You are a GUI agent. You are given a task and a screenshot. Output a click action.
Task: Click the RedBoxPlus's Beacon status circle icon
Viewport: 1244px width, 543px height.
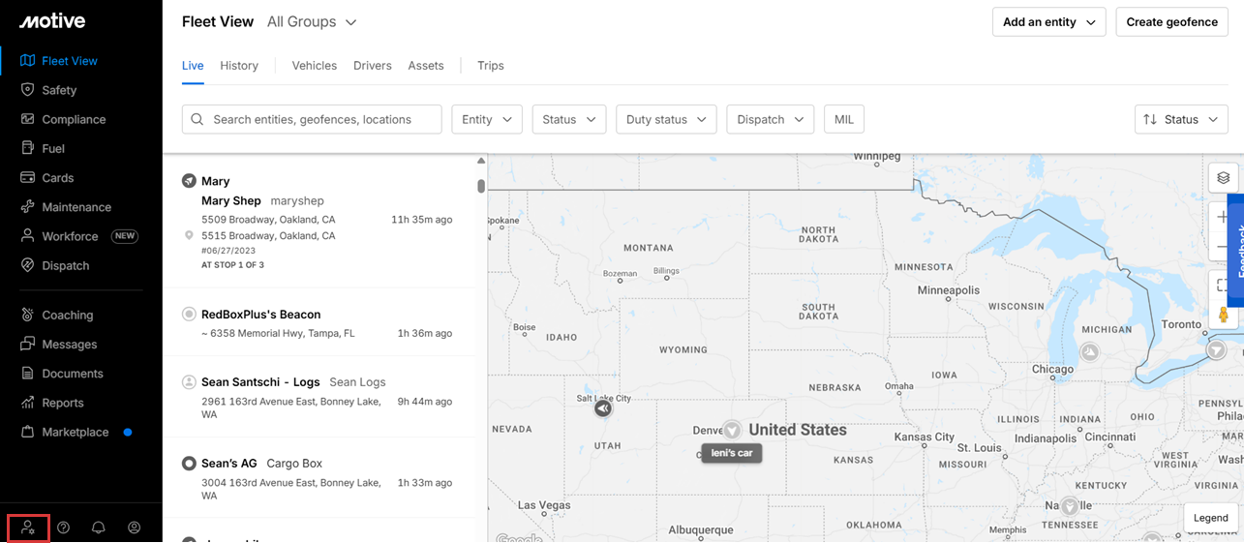[x=189, y=315]
